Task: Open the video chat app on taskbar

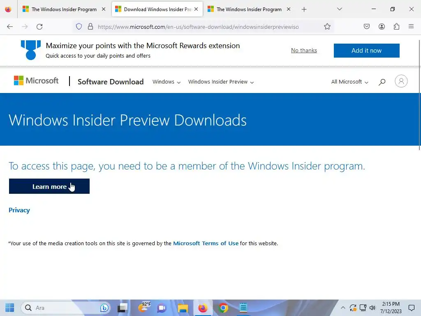Action: point(162,308)
